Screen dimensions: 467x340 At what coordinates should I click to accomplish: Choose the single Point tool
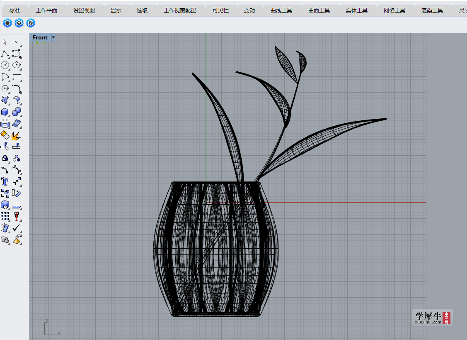tap(17, 42)
